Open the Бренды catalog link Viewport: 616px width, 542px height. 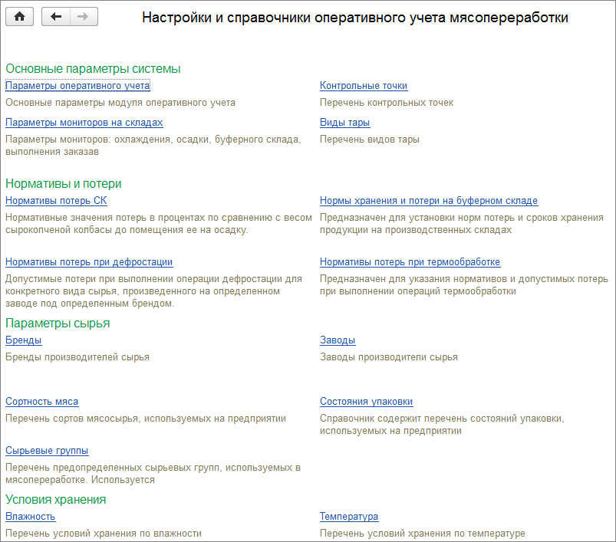24,340
